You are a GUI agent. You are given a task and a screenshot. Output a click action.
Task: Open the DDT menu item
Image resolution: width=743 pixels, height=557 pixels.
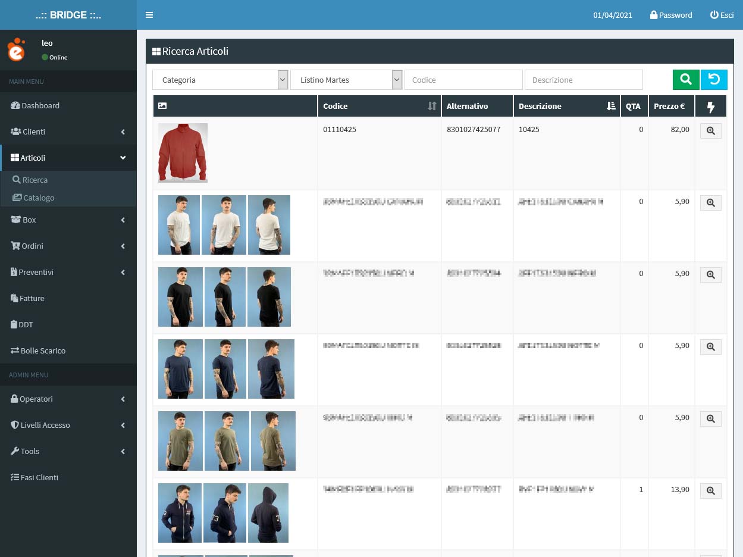pos(68,324)
